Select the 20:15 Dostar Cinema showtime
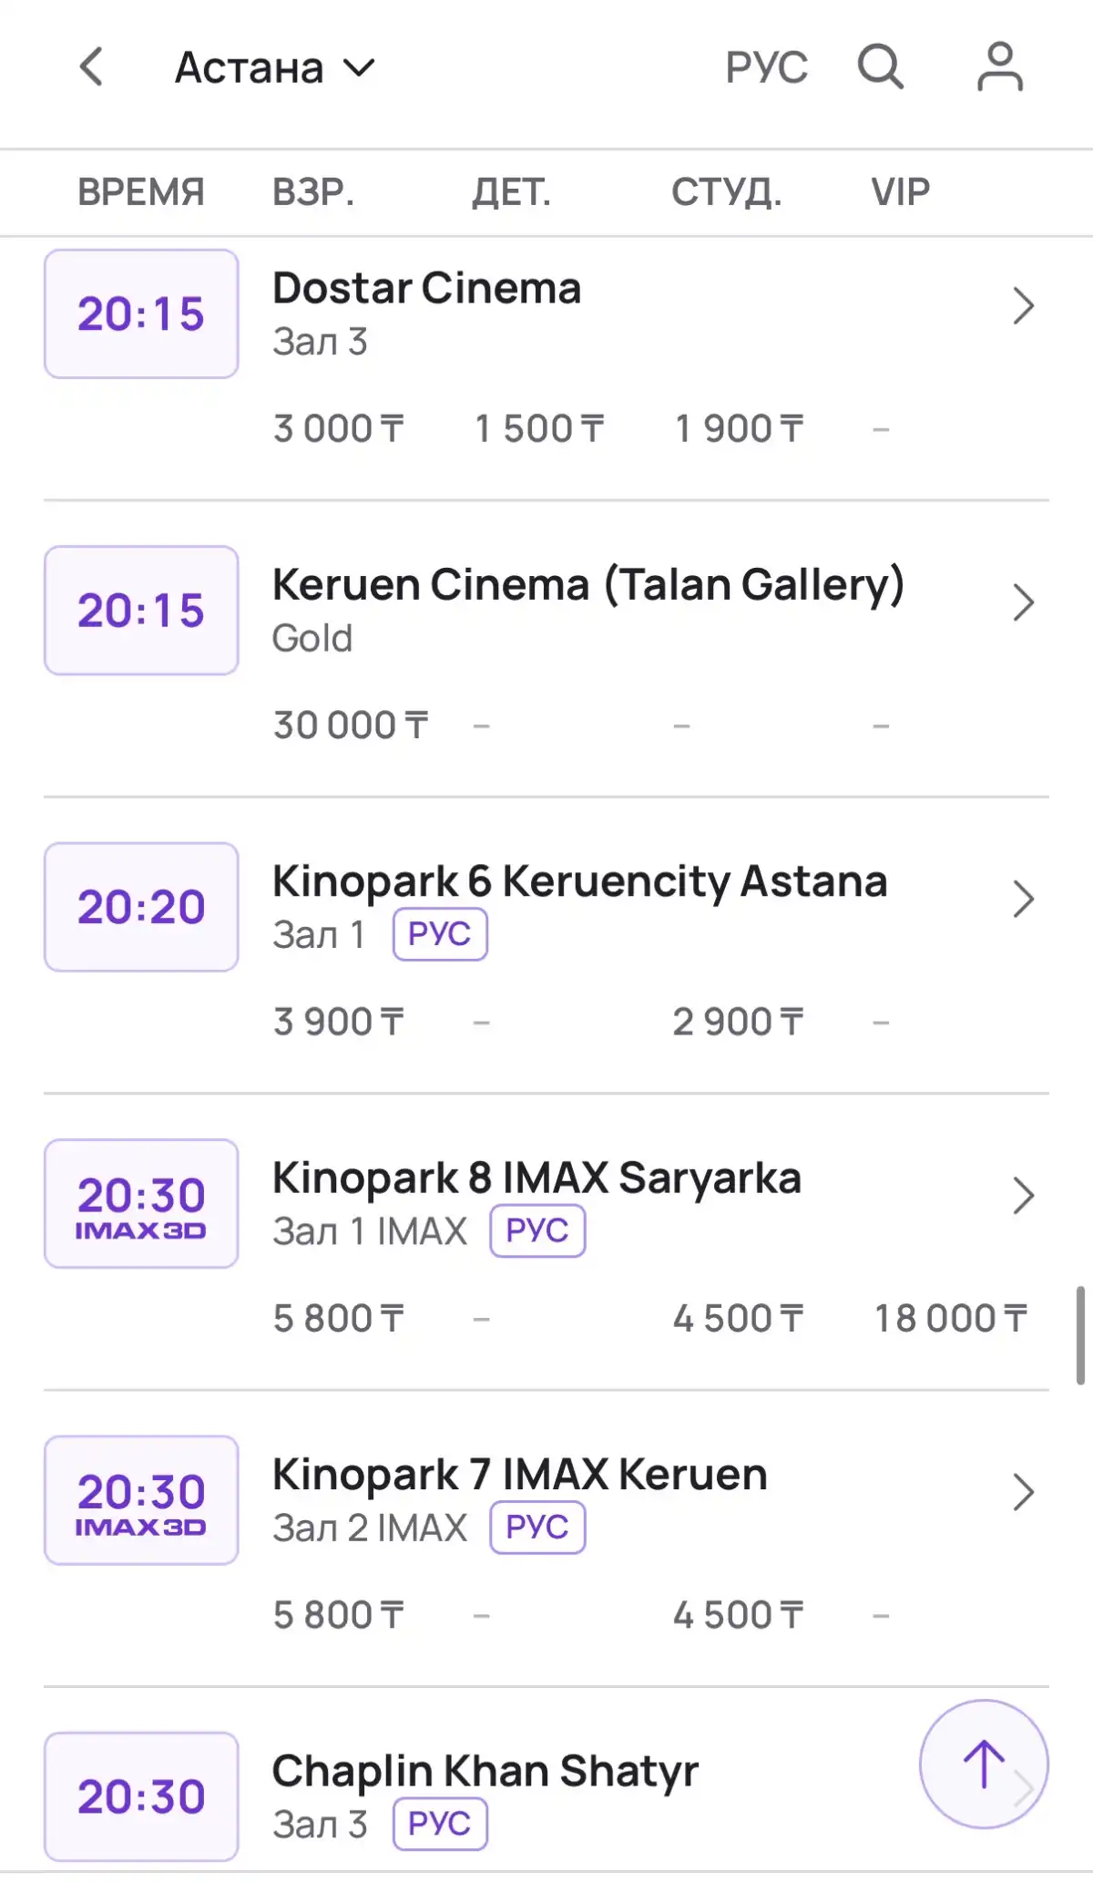The image size is (1093, 1883). coord(141,314)
